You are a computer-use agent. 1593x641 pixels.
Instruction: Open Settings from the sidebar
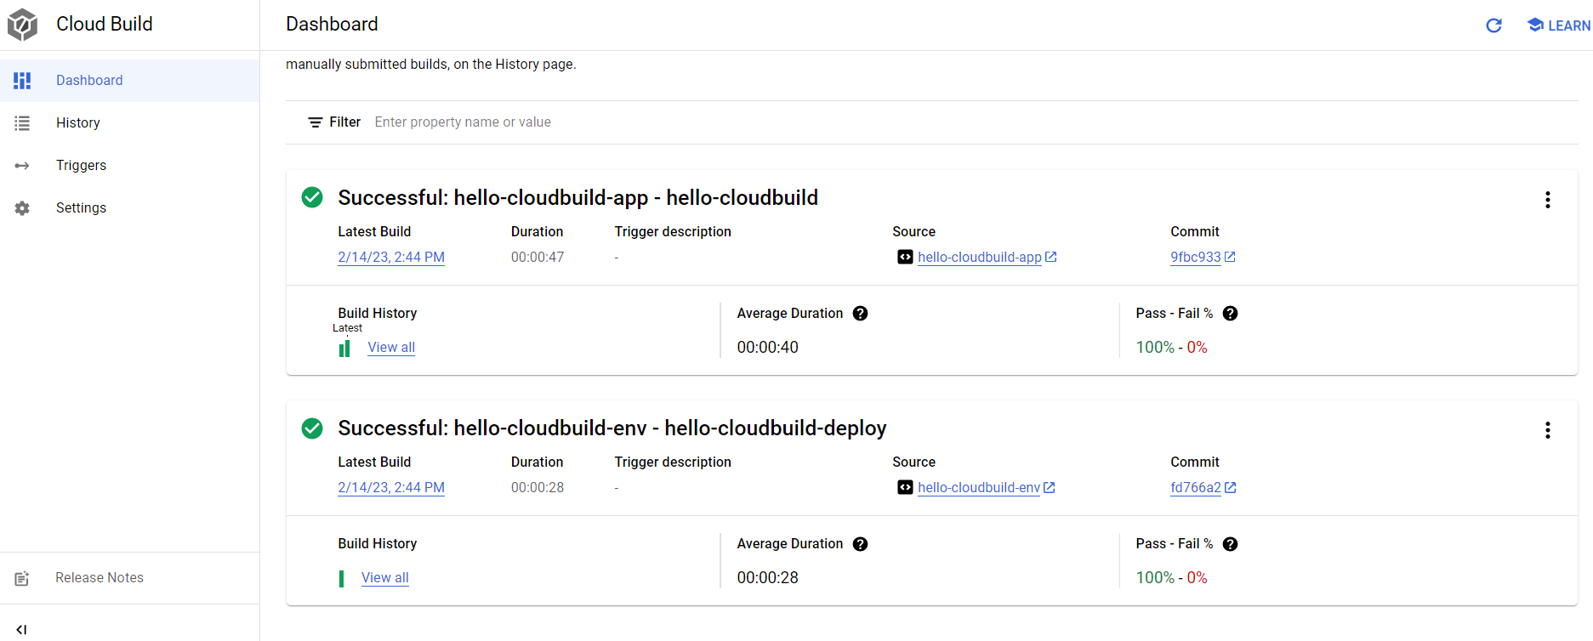pyautogui.click(x=129, y=208)
